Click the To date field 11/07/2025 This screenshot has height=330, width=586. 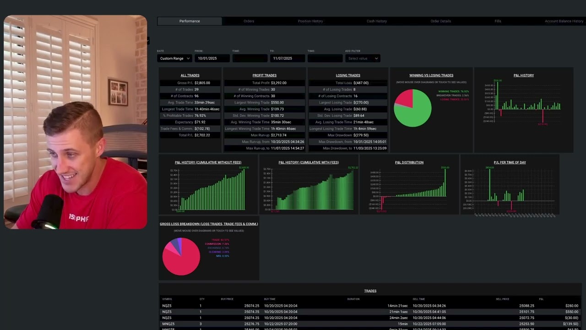tap(288, 58)
